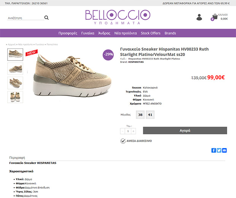236x198 pixels.
Task: View the fourth product thumbnail
Action: point(15,97)
